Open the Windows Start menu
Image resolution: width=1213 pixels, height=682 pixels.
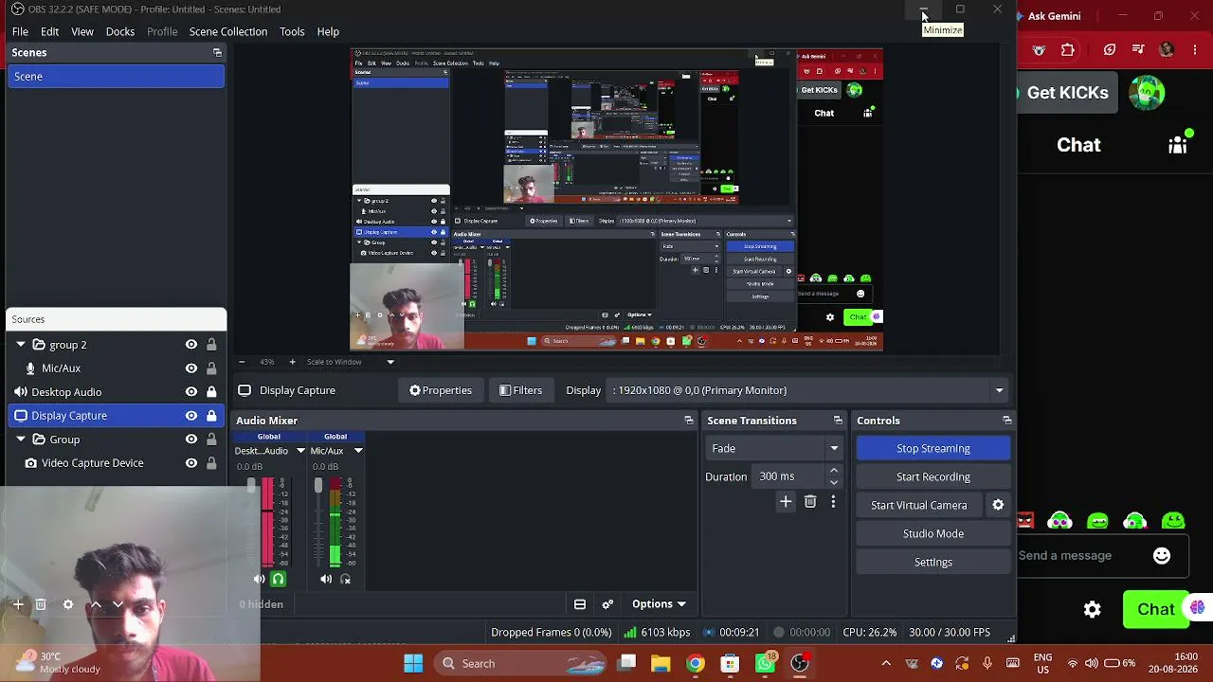(x=413, y=663)
